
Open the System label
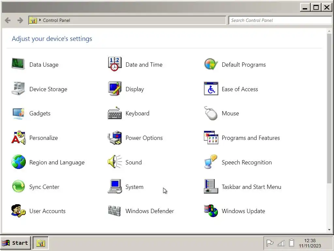[x=134, y=187]
